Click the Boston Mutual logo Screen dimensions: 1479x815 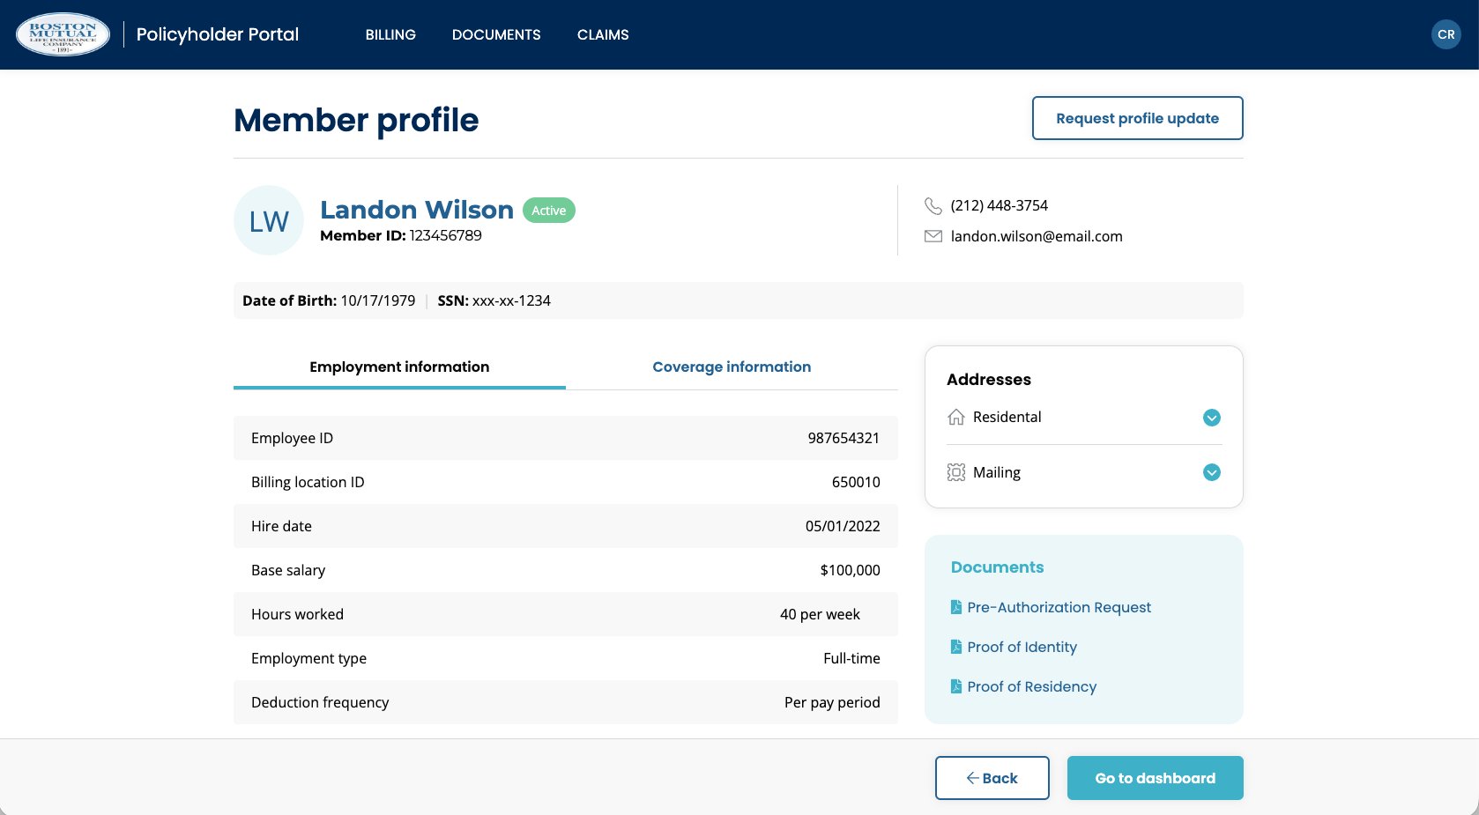pyautogui.click(x=63, y=34)
